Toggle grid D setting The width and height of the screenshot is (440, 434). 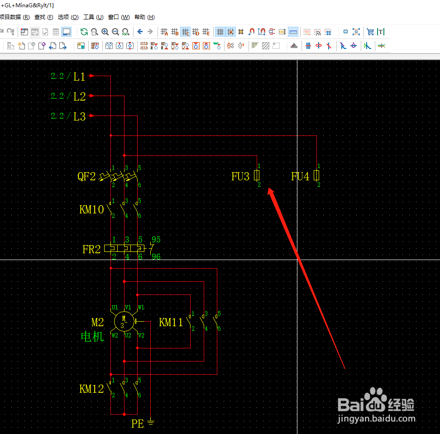coord(196,32)
